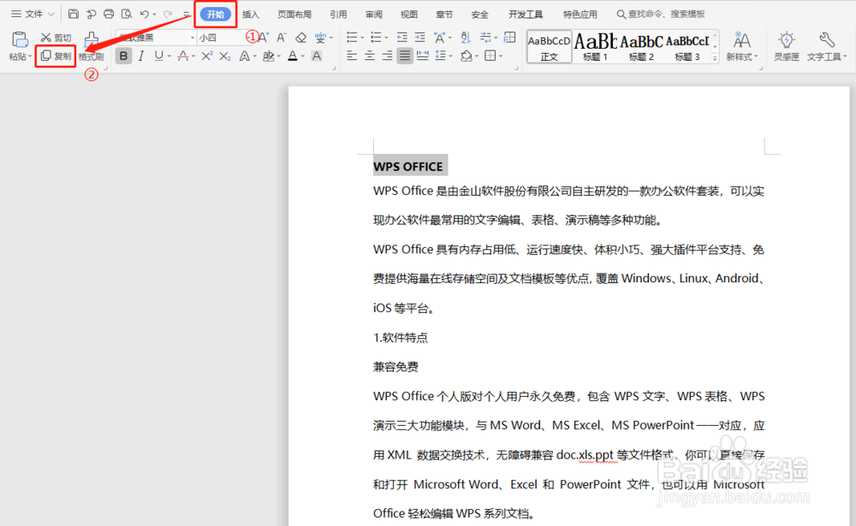Image resolution: width=856 pixels, height=526 pixels.
Task: Switch to the 插入 tab
Action: pyautogui.click(x=251, y=15)
